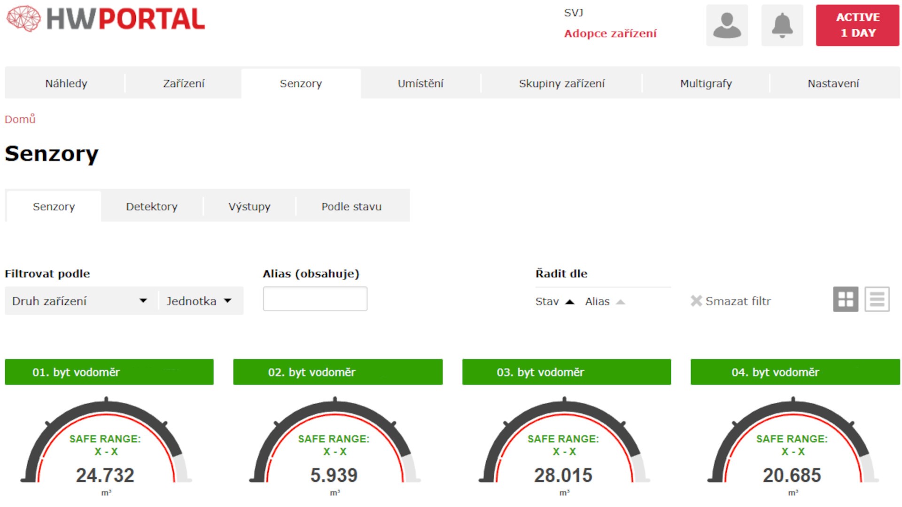Sort by Stav ascending arrow

coord(569,302)
